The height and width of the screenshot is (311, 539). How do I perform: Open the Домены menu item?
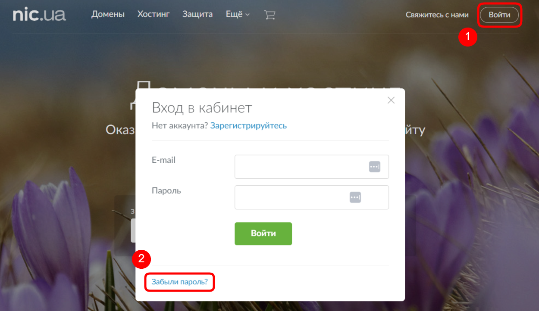[108, 15]
